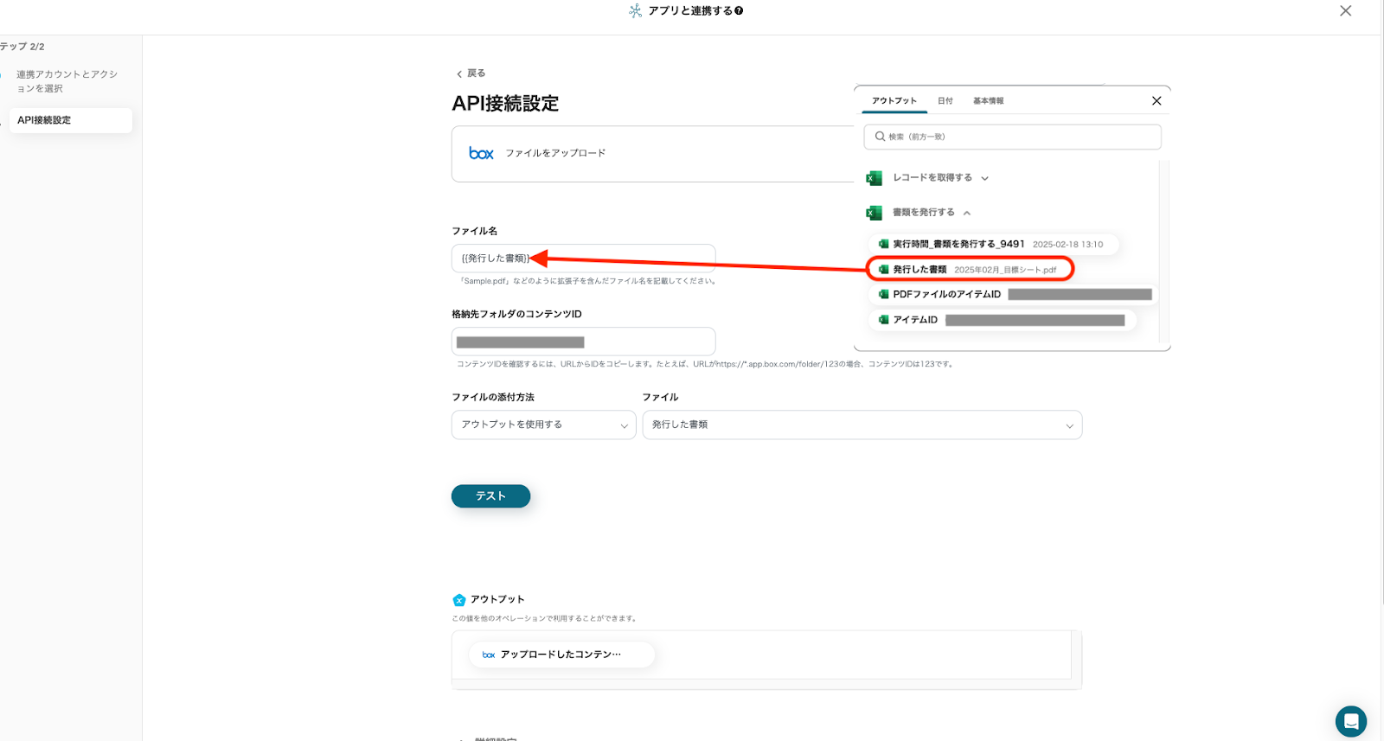Select the PDFファイルのアイテムID output item
This screenshot has width=1384, height=741.
click(946, 295)
